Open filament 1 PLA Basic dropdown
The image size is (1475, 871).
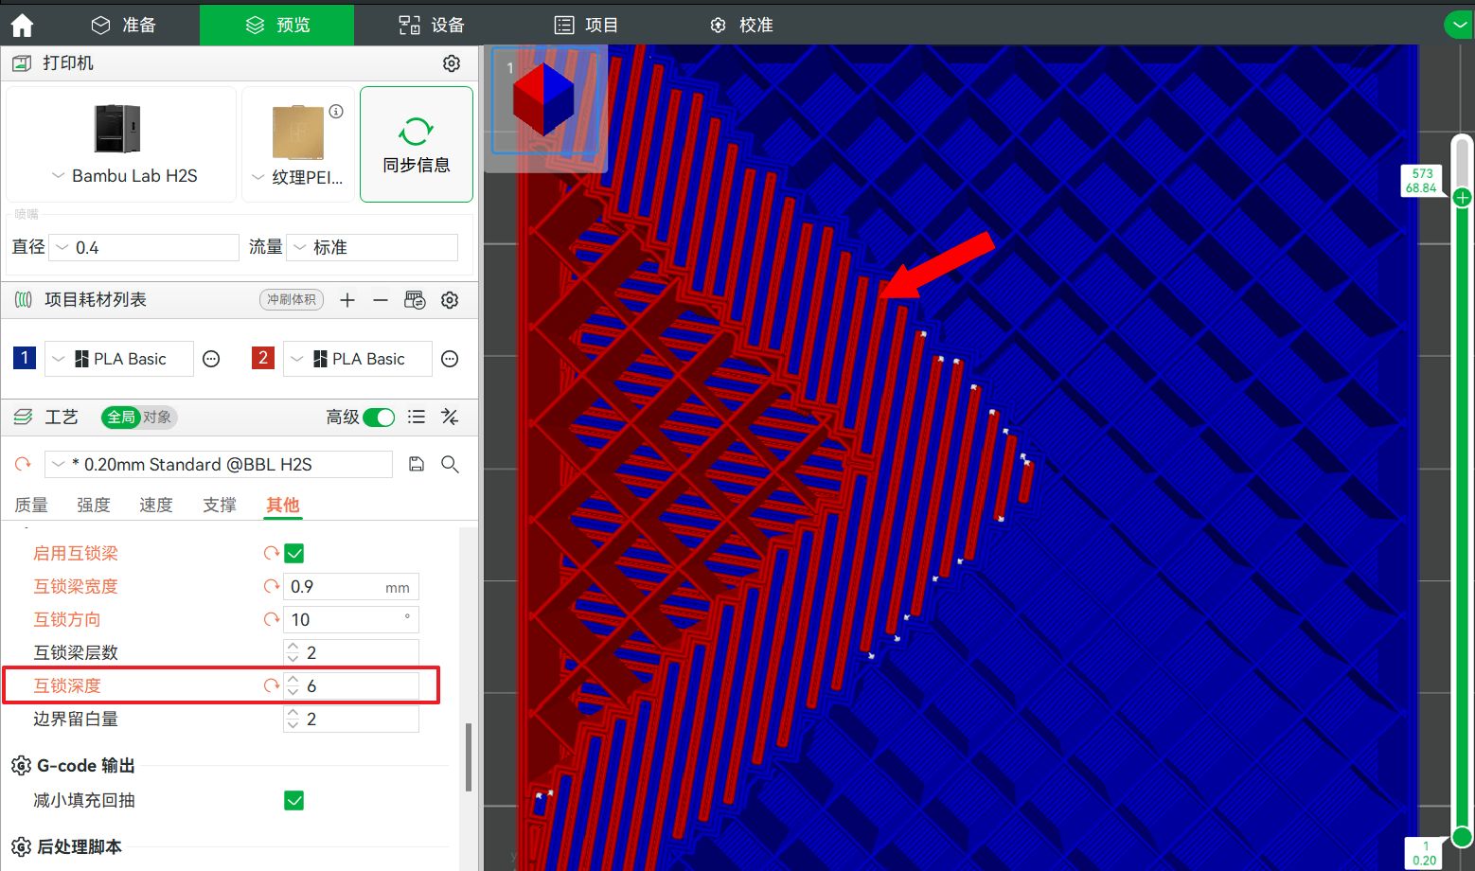point(119,359)
